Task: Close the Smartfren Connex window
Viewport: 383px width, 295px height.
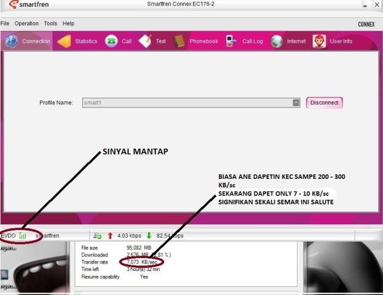Action: coord(377,4)
